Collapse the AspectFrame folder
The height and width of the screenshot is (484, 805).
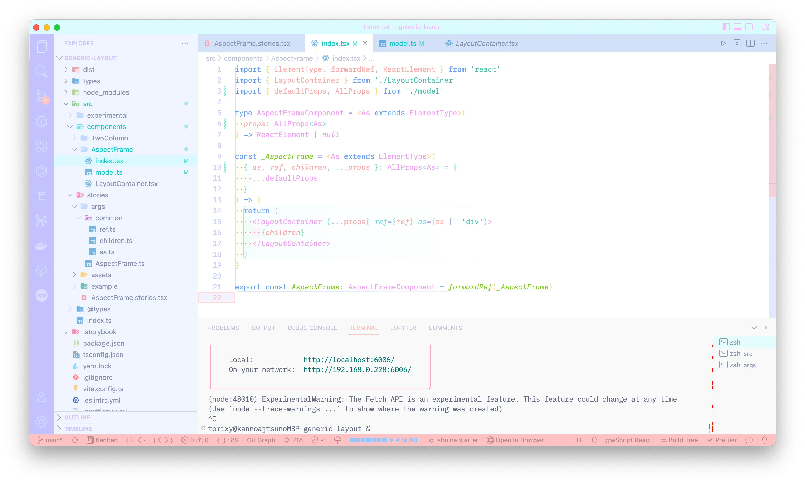click(112, 150)
